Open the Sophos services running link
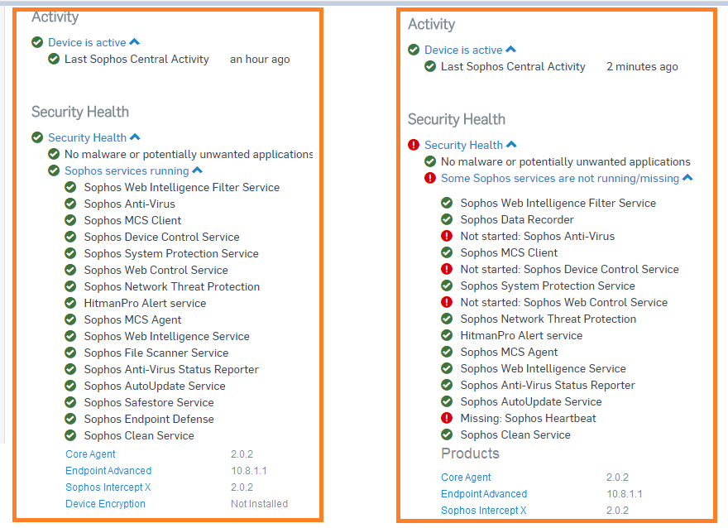The width and height of the screenshot is (728, 528). click(127, 170)
